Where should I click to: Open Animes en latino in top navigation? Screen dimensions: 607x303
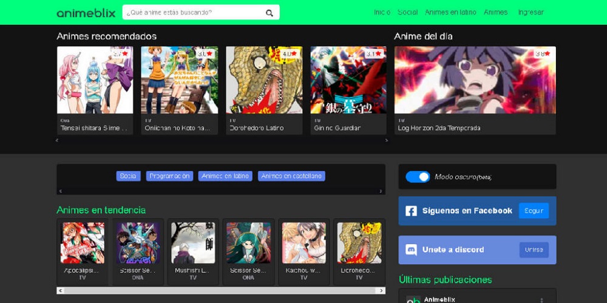coord(450,12)
